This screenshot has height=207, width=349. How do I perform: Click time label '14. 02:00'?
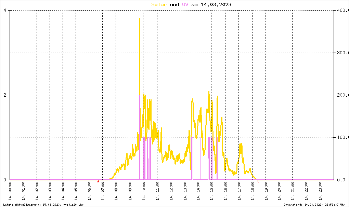click(x=37, y=191)
